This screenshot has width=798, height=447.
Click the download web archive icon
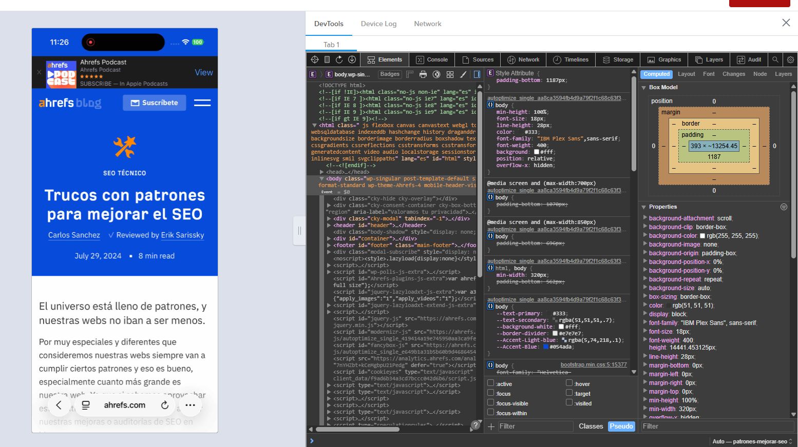pos(352,59)
